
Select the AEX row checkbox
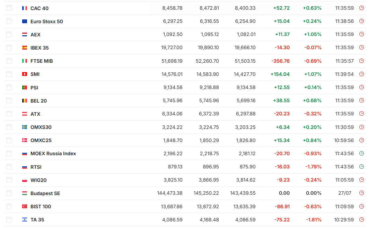tap(9, 35)
